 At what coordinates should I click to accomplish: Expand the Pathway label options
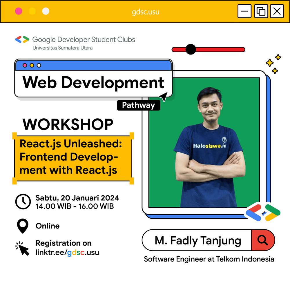(139, 105)
